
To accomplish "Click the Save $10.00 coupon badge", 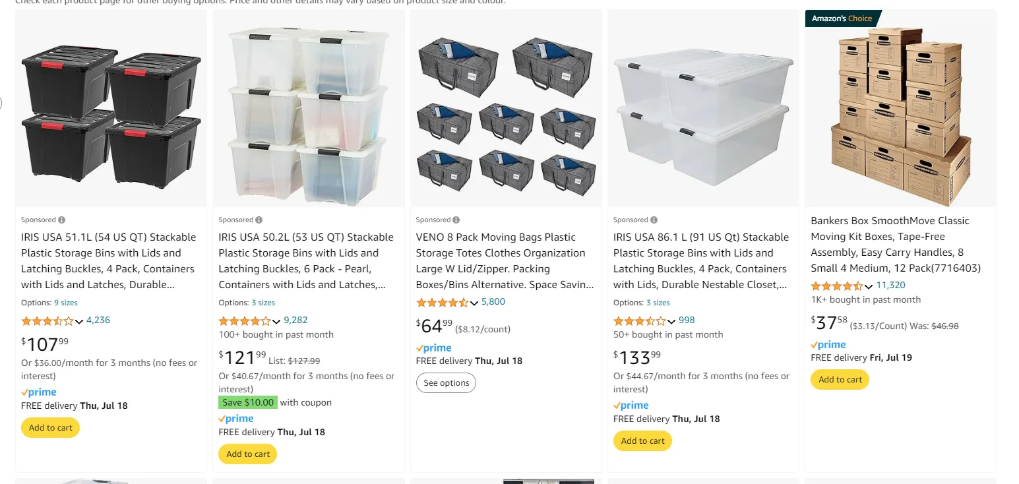I will coord(248,402).
